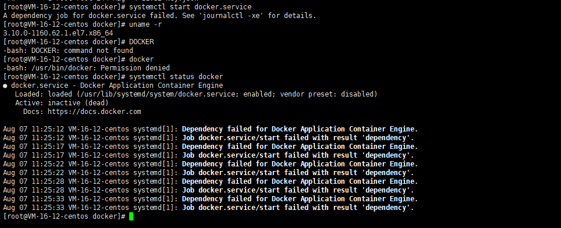Viewport: 561px width, 228px height.
Task: Open the https://docs.docker.com link
Action: point(94,112)
